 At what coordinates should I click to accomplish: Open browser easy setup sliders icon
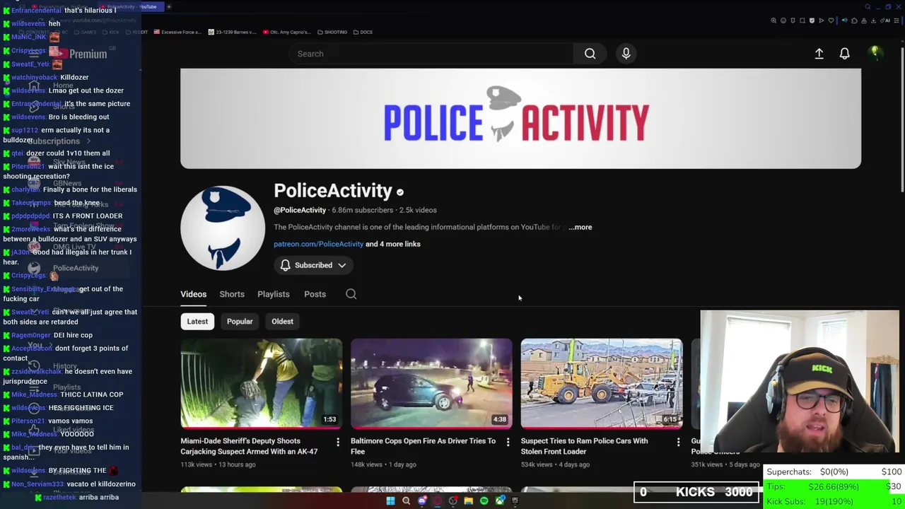tap(896, 21)
